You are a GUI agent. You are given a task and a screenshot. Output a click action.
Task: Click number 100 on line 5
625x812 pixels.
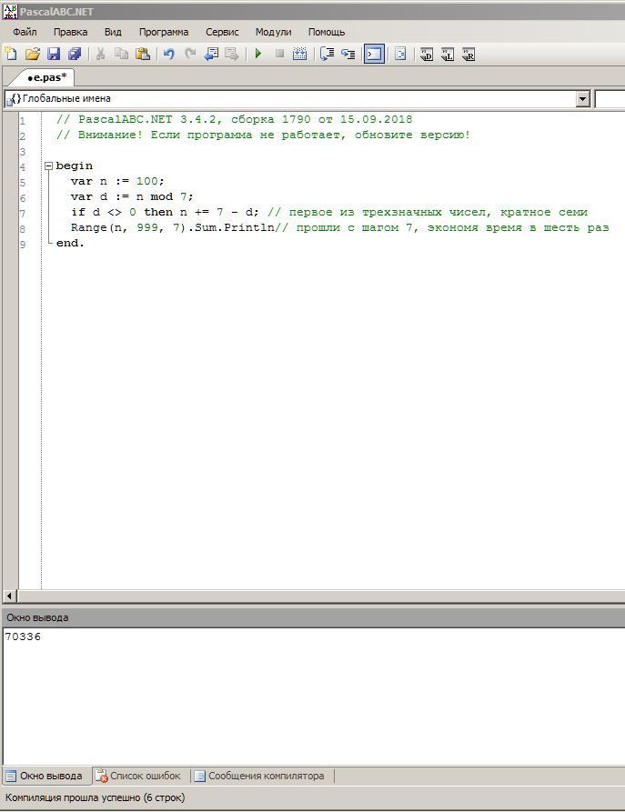tap(147, 181)
